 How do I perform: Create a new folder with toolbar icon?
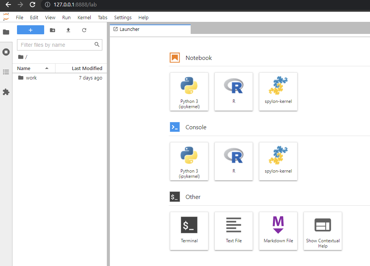pos(52,30)
